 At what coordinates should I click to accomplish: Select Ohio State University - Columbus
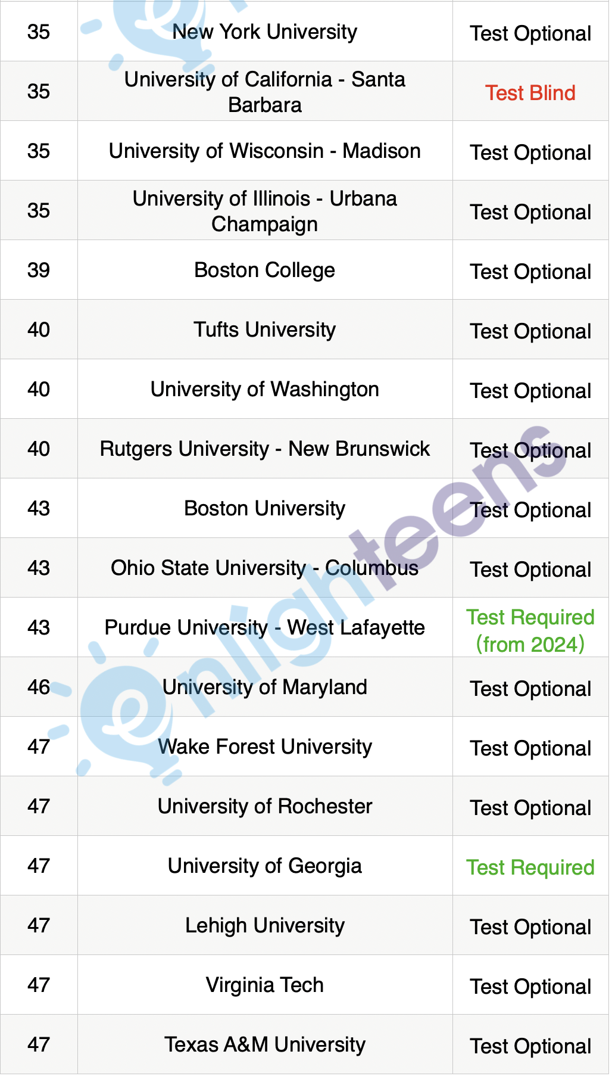(x=265, y=568)
